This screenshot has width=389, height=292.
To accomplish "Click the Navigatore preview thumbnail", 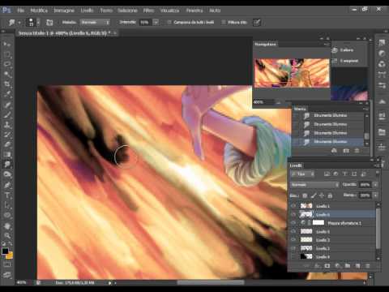I will [x=292, y=73].
